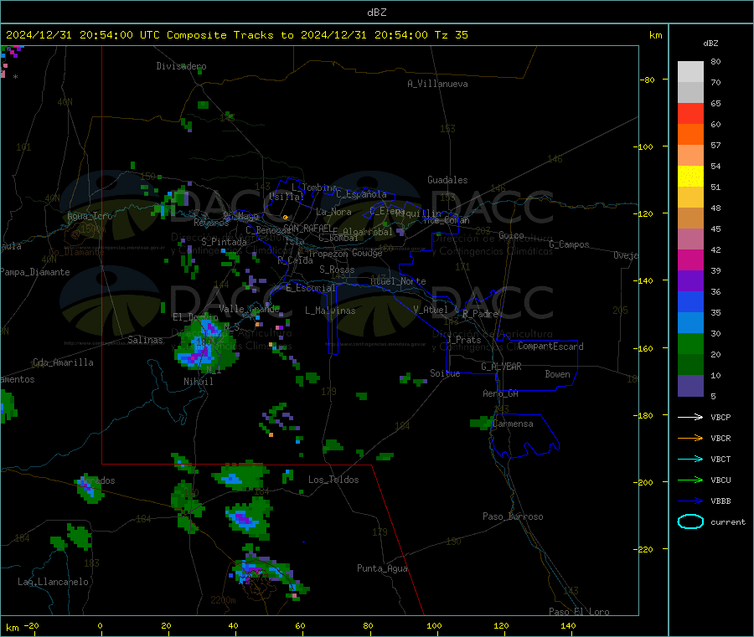Click the La_Nora map label
The image size is (754, 637).
tap(333, 212)
